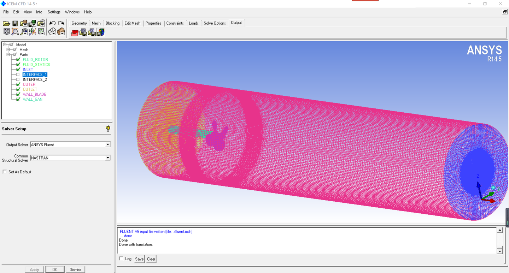The image size is (509, 273).
Task: Collapse the Model tree node
Action: click(5, 45)
